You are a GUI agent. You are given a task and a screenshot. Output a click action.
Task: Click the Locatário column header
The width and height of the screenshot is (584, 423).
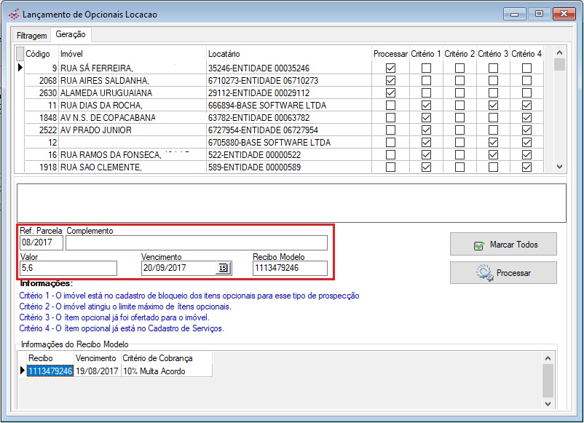(x=224, y=54)
